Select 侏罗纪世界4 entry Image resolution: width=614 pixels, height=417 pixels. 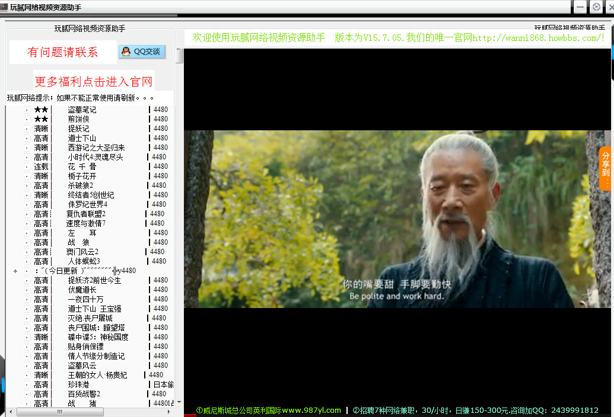(87, 204)
